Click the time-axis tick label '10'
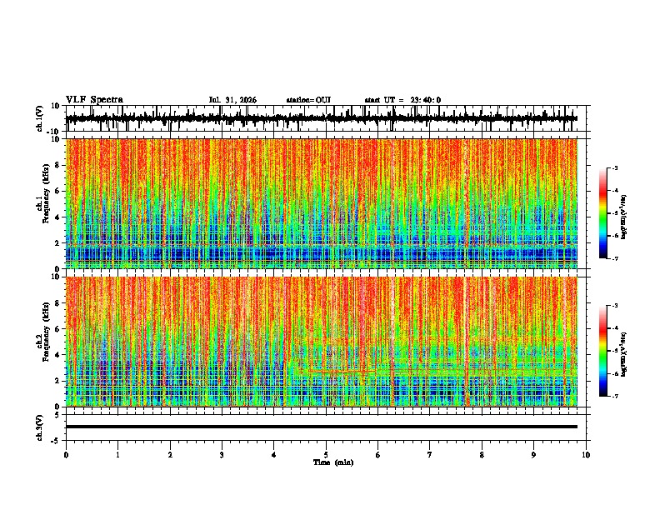This screenshot has height=510, width=660. (586, 455)
